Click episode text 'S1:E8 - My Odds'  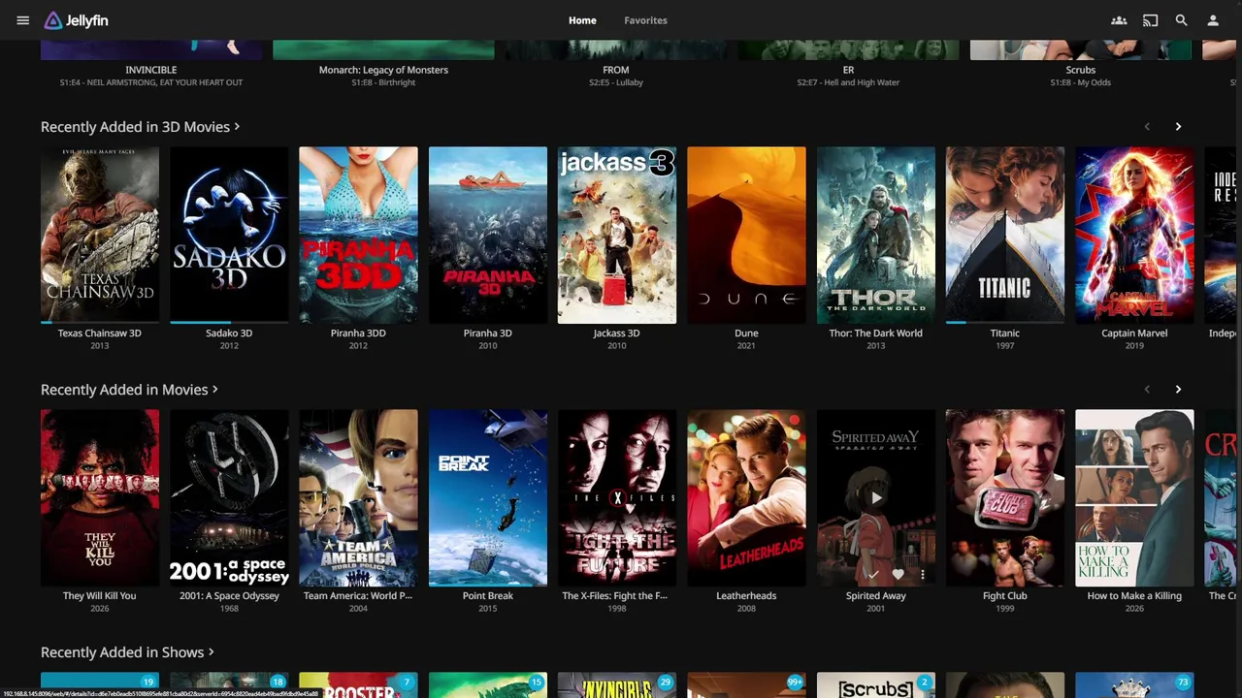[x=1080, y=82]
